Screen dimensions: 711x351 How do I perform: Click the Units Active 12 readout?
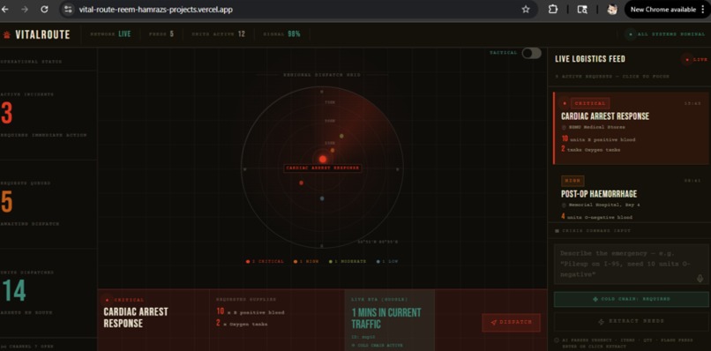tap(218, 34)
